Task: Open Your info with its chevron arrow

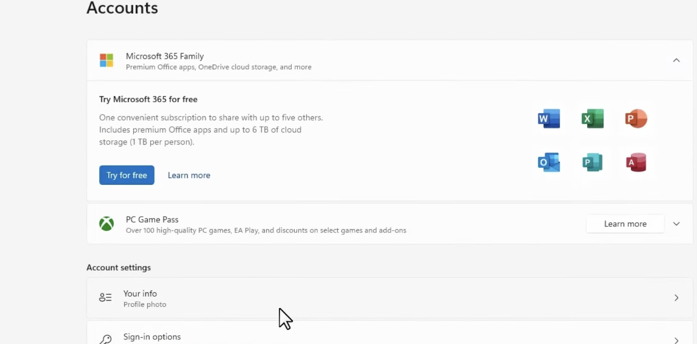Action: click(677, 298)
